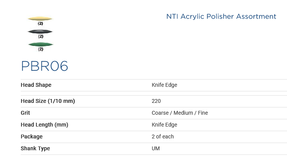
Task: Click the yellow coarse polisher image
Action: click(40, 18)
